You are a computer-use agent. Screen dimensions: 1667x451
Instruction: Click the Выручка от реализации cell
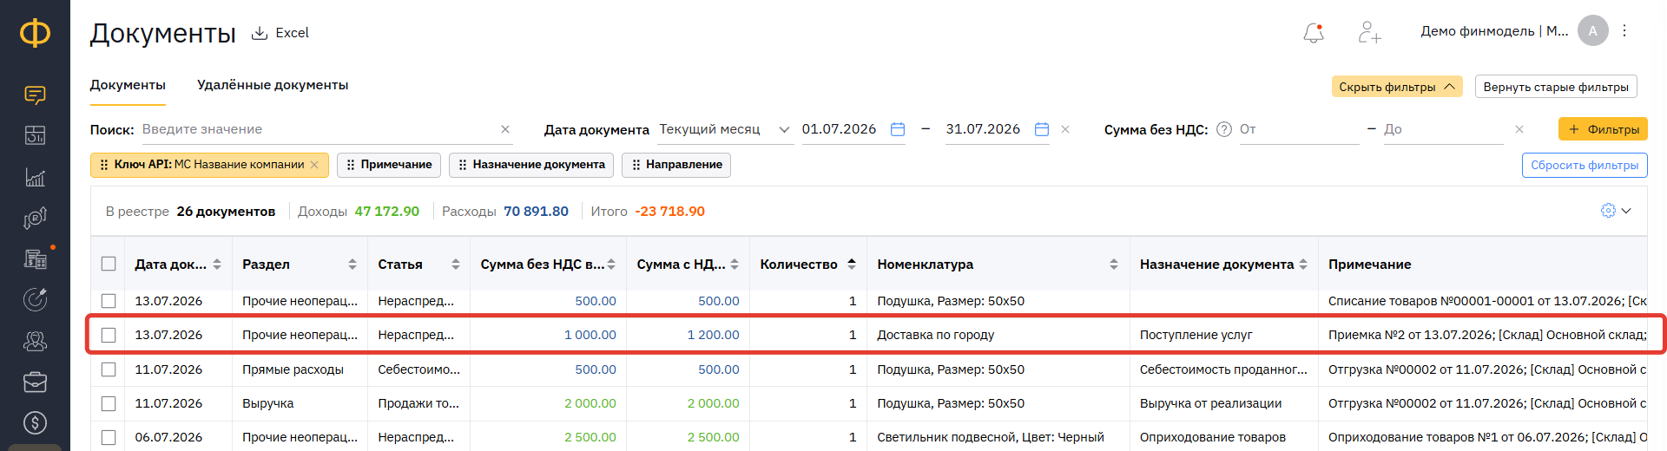(1210, 403)
